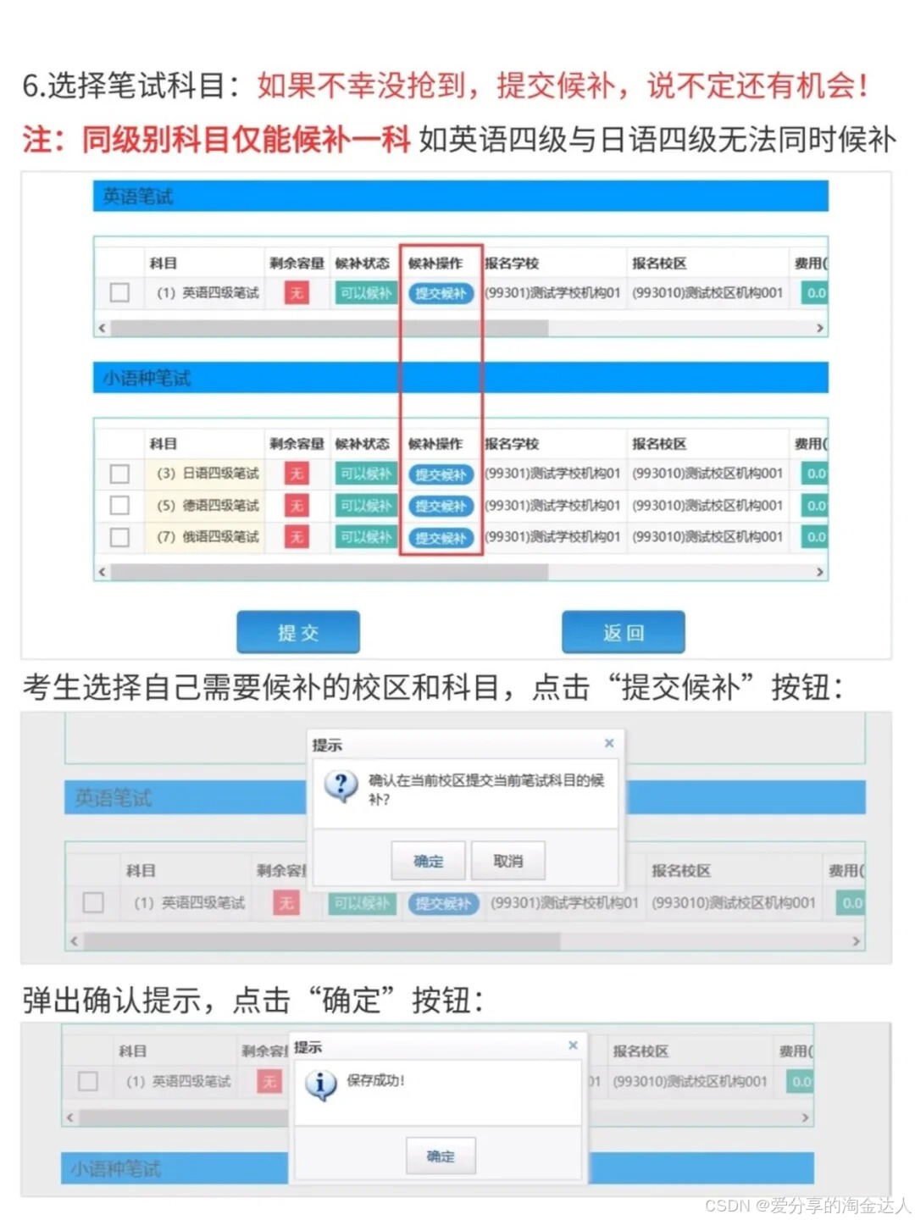Check the 德语四级笔试 subject checkbox
The height and width of the screenshot is (1220, 915).
pyautogui.click(x=119, y=505)
